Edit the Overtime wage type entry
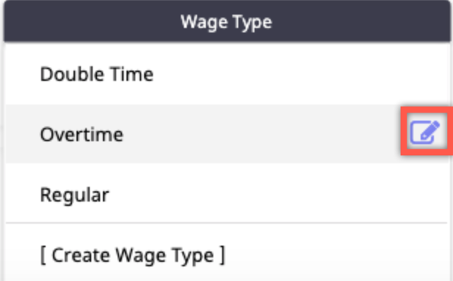The width and height of the screenshot is (453, 281). point(425,132)
